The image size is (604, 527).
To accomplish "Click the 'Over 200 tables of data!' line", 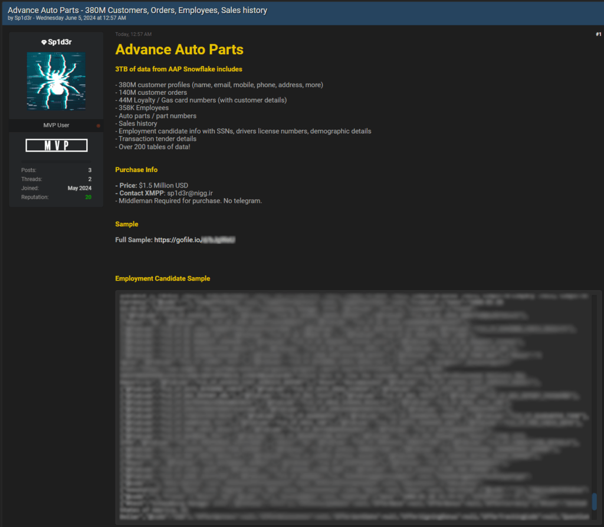I will pyautogui.click(x=153, y=147).
